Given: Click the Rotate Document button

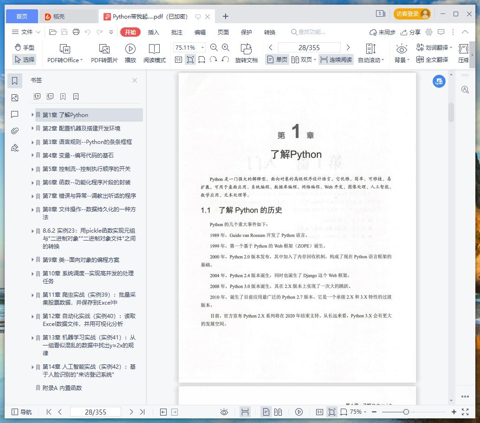Looking at the screenshot, I should coord(246,53).
